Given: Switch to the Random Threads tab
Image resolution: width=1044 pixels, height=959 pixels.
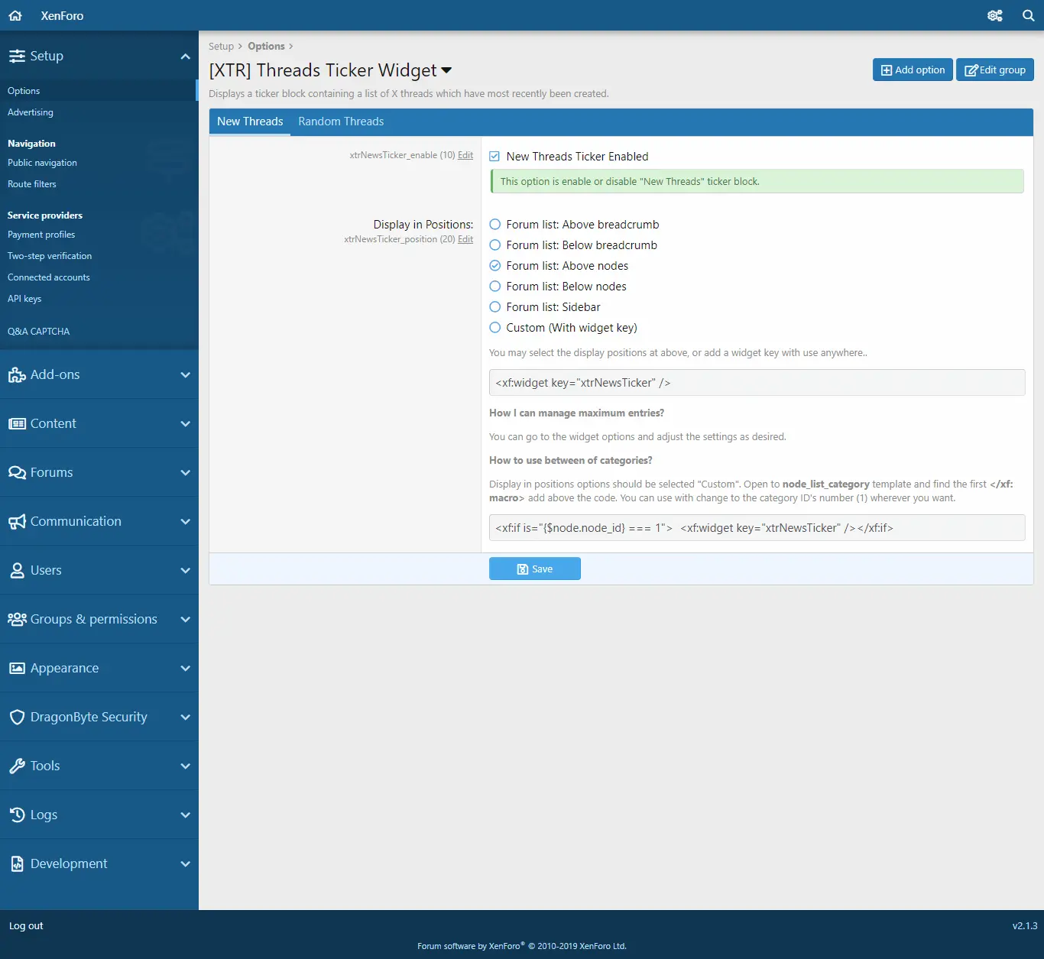Looking at the screenshot, I should pyautogui.click(x=341, y=121).
